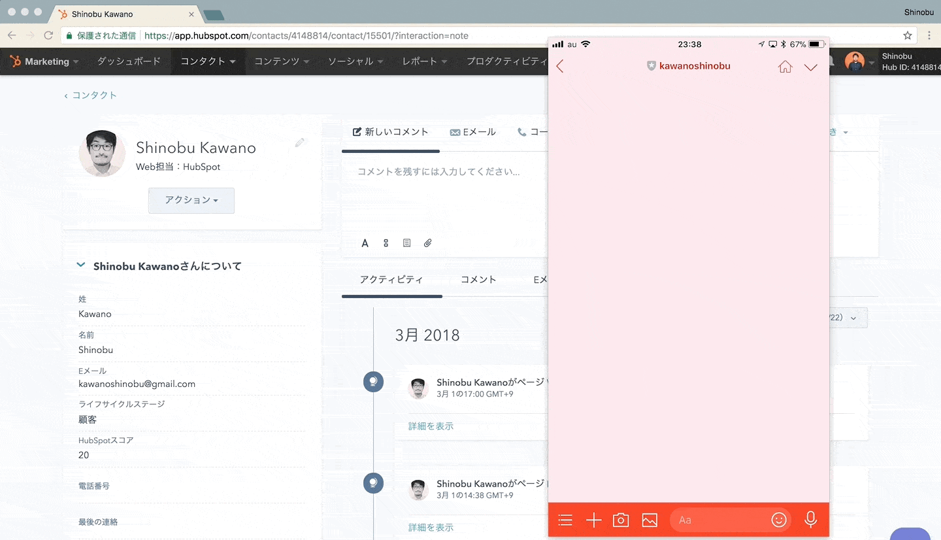Open the レポート navigation menu
The width and height of the screenshot is (941, 540).
(x=425, y=61)
